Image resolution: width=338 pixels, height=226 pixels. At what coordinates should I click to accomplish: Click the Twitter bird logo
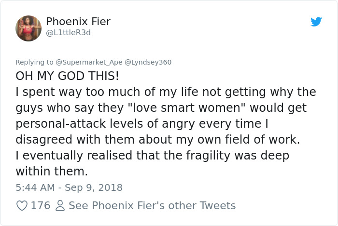pos(316,22)
